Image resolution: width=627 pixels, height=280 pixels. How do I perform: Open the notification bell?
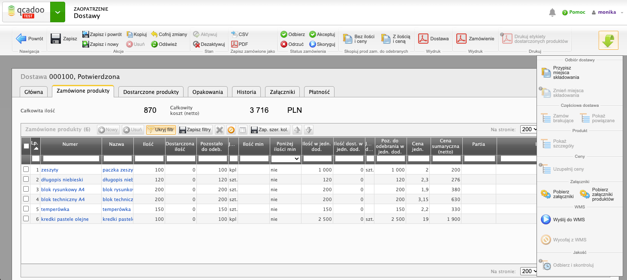pos(552,12)
